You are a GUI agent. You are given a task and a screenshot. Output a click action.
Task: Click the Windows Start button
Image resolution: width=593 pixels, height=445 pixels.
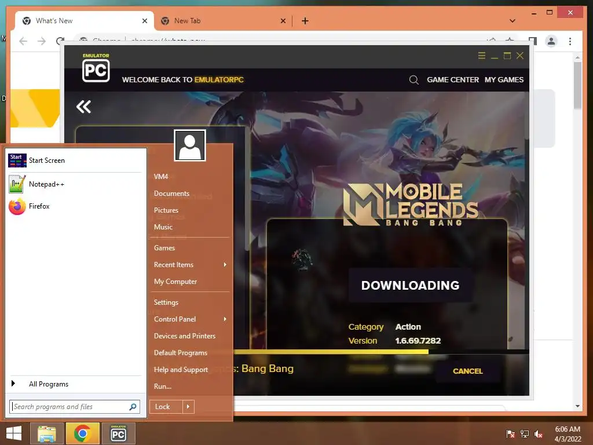coord(14,433)
